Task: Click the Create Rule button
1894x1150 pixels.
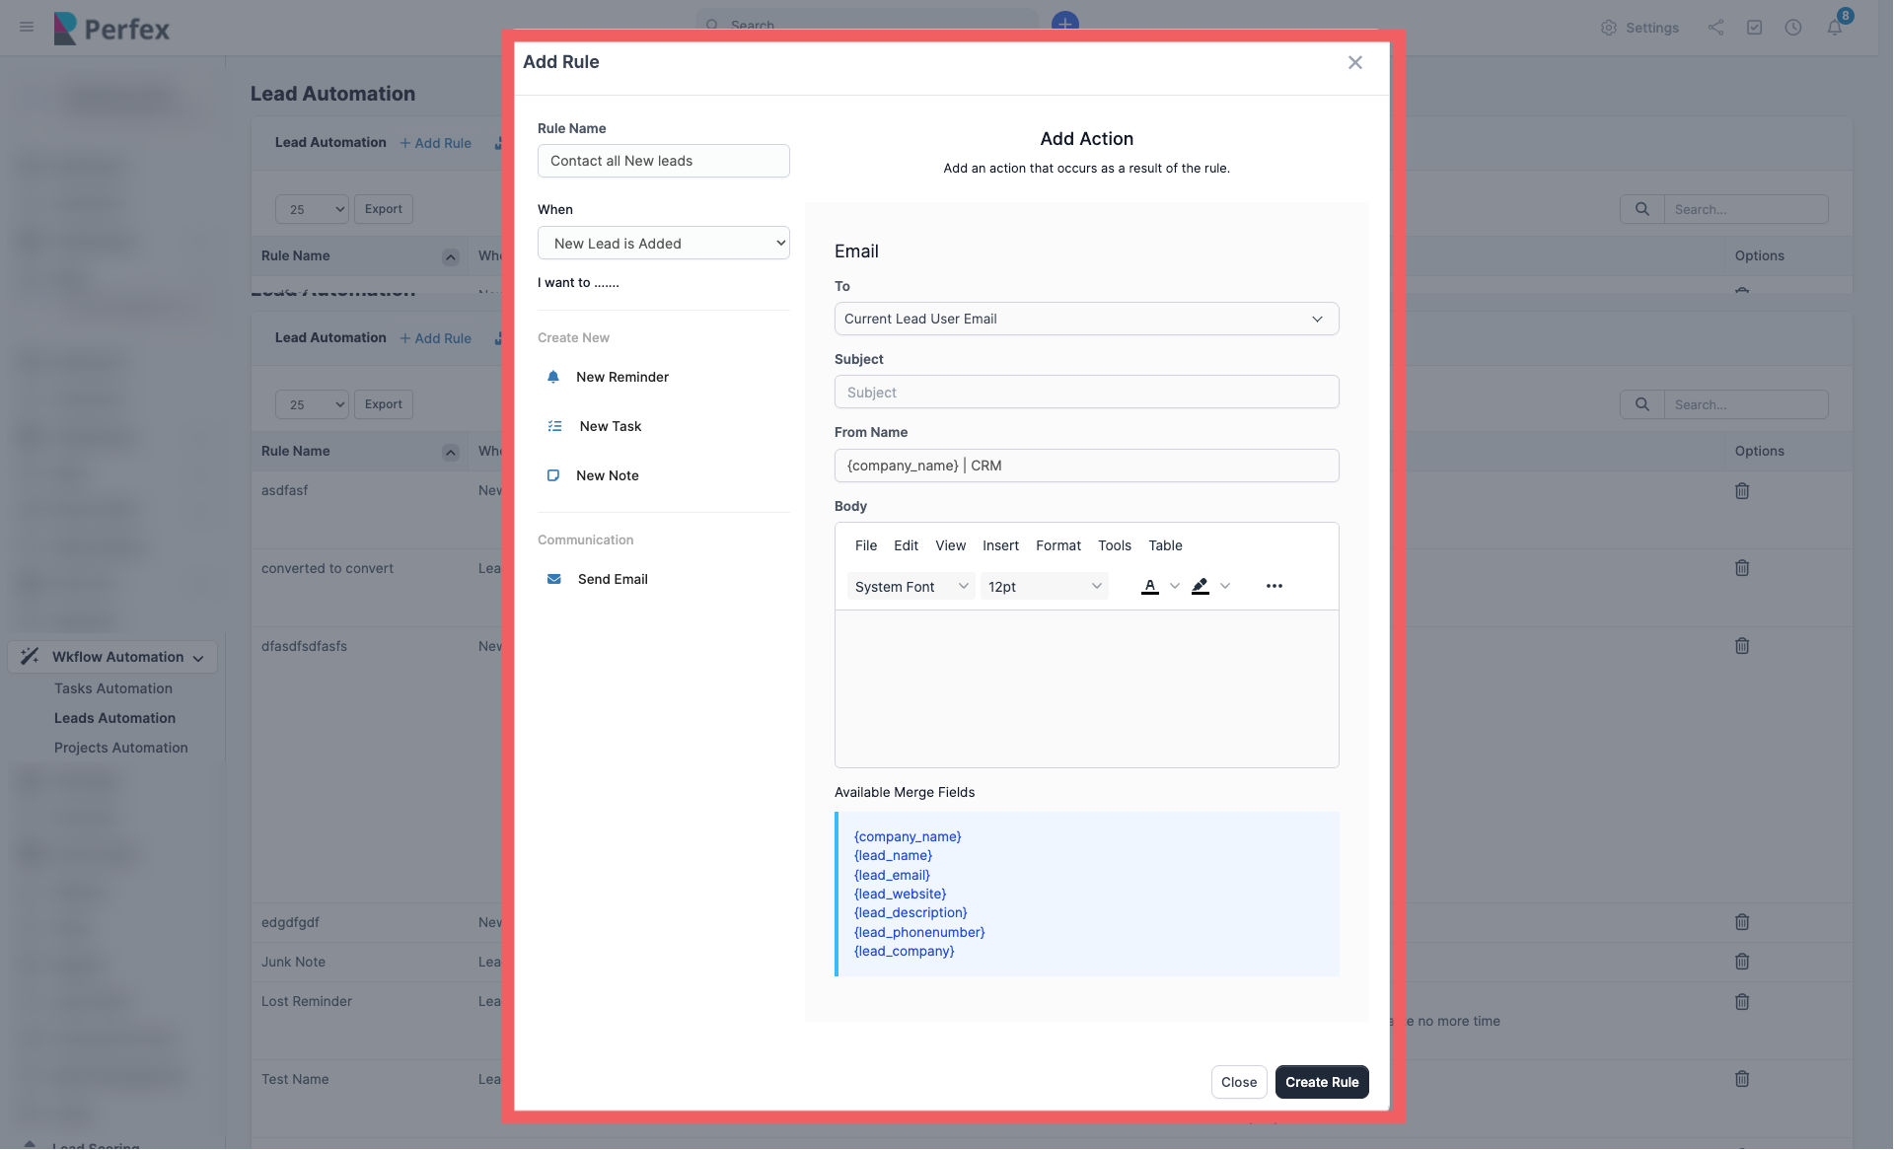Action: coord(1322,1081)
